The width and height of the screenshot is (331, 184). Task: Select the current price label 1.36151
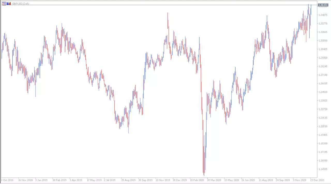[x=323, y=5]
